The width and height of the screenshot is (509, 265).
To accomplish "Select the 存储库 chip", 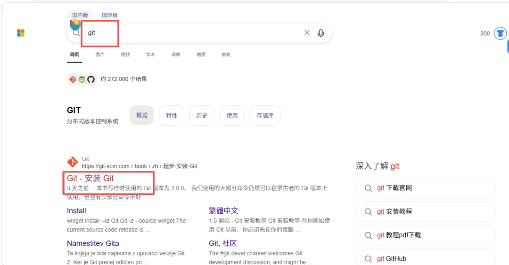I will [265, 115].
